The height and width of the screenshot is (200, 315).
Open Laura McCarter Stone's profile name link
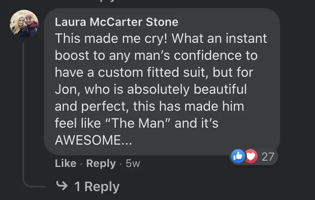(x=116, y=22)
